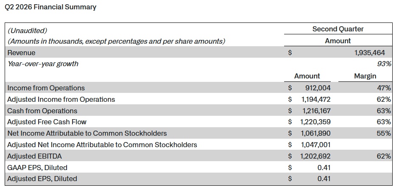Click the 1,220,359 free cash flow amount
Image resolution: width=402 pixels, height=190 pixels.
pyautogui.click(x=315, y=122)
